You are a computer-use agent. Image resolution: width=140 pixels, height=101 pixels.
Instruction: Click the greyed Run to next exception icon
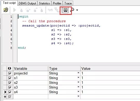coord(41,10)
